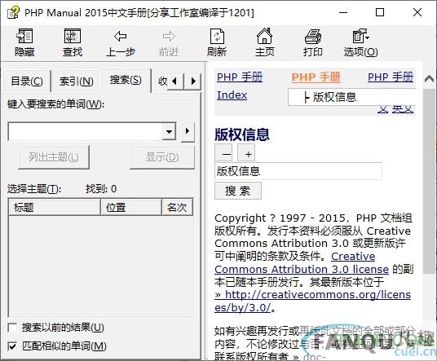Sort results by 位置 column

tap(131, 207)
